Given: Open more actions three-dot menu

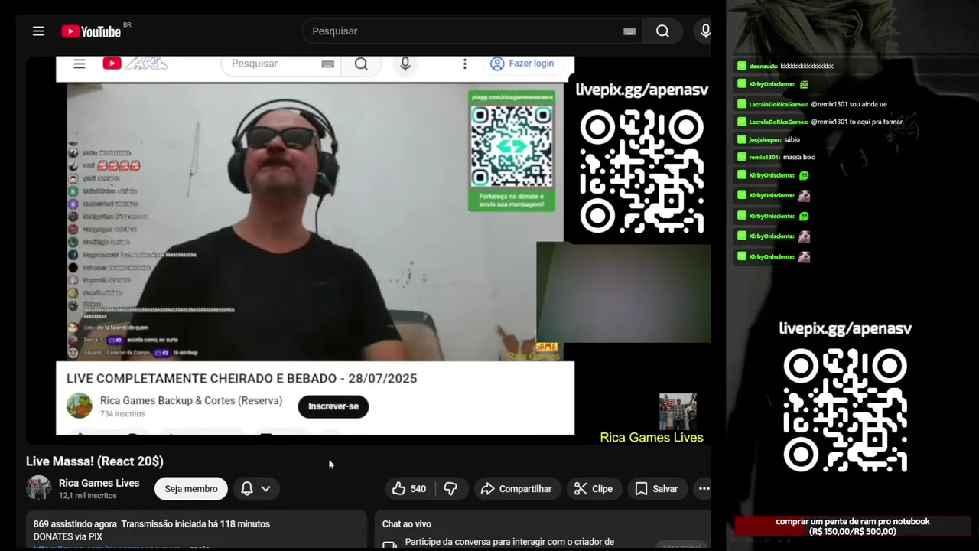Looking at the screenshot, I should (704, 489).
